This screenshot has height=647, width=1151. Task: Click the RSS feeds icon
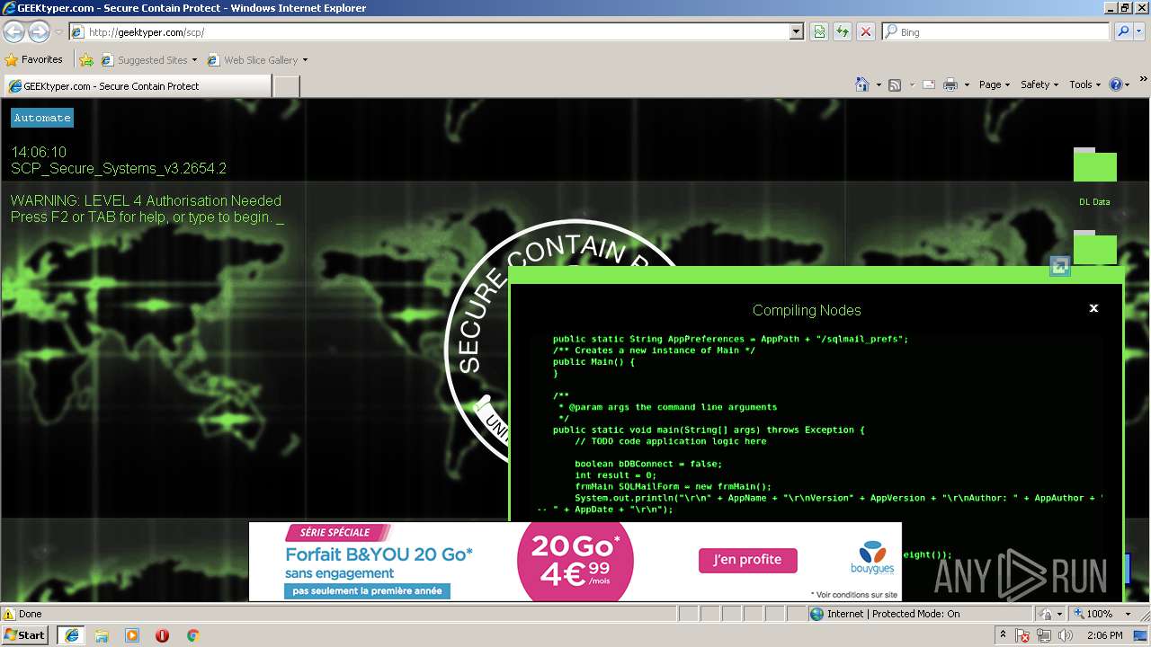pyautogui.click(x=895, y=84)
